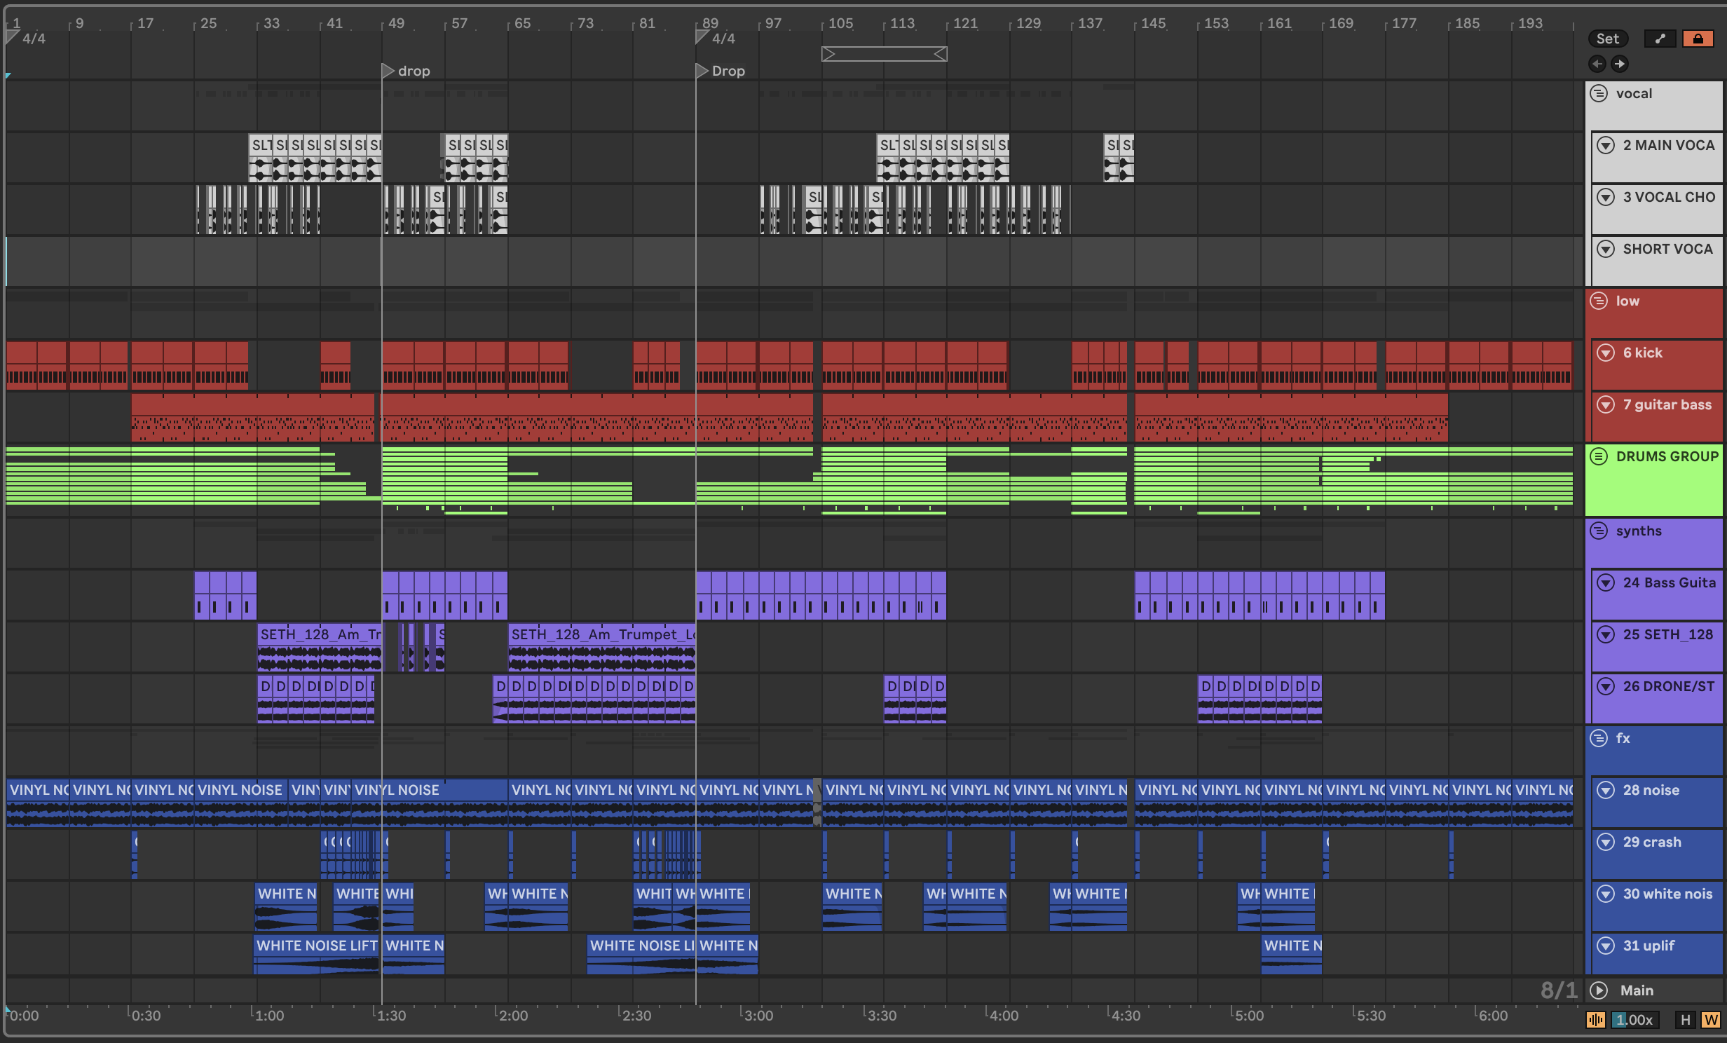Toggle waveform zoom icon at bottom right
The image size is (1727, 1043).
pyautogui.click(x=1596, y=1020)
